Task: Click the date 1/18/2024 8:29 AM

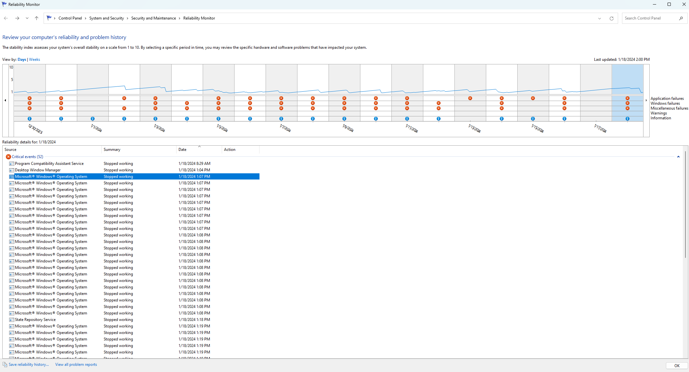Action: 194,164
